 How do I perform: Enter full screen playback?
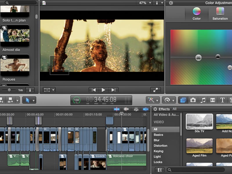coord(155,90)
